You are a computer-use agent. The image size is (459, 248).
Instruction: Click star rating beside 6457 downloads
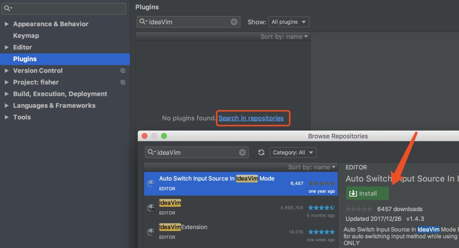pyautogui.click(x=359, y=209)
